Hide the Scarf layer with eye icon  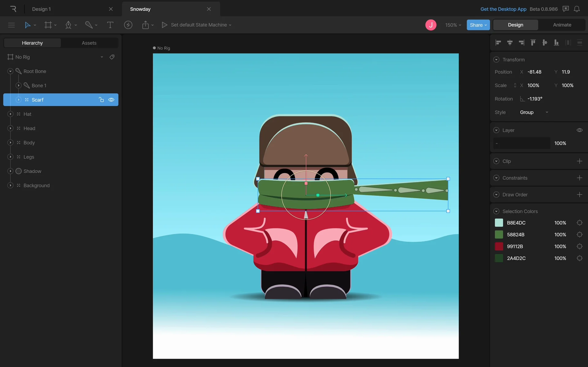(111, 100)
